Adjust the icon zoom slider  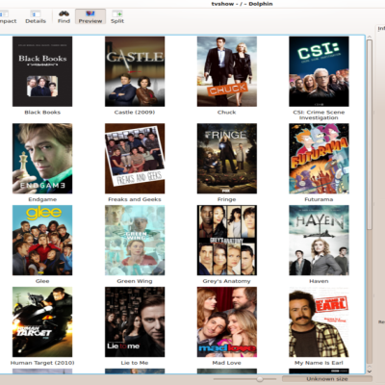[x=260, y=379]
